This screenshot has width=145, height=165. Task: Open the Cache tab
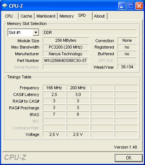(26, 16)
